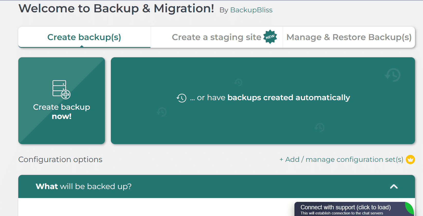Collapse the 'What will be backed up?' section

217,186
